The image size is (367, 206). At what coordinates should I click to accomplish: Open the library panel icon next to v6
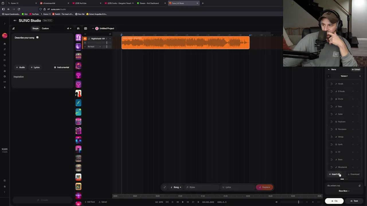78,28
